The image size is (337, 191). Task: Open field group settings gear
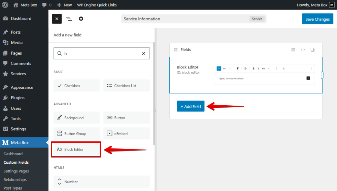coord(81,19)
